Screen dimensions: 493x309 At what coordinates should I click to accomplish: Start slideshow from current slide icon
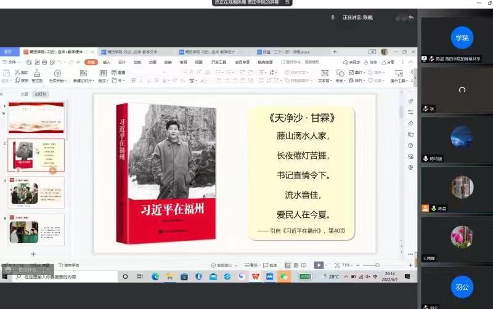pos(57,73)
